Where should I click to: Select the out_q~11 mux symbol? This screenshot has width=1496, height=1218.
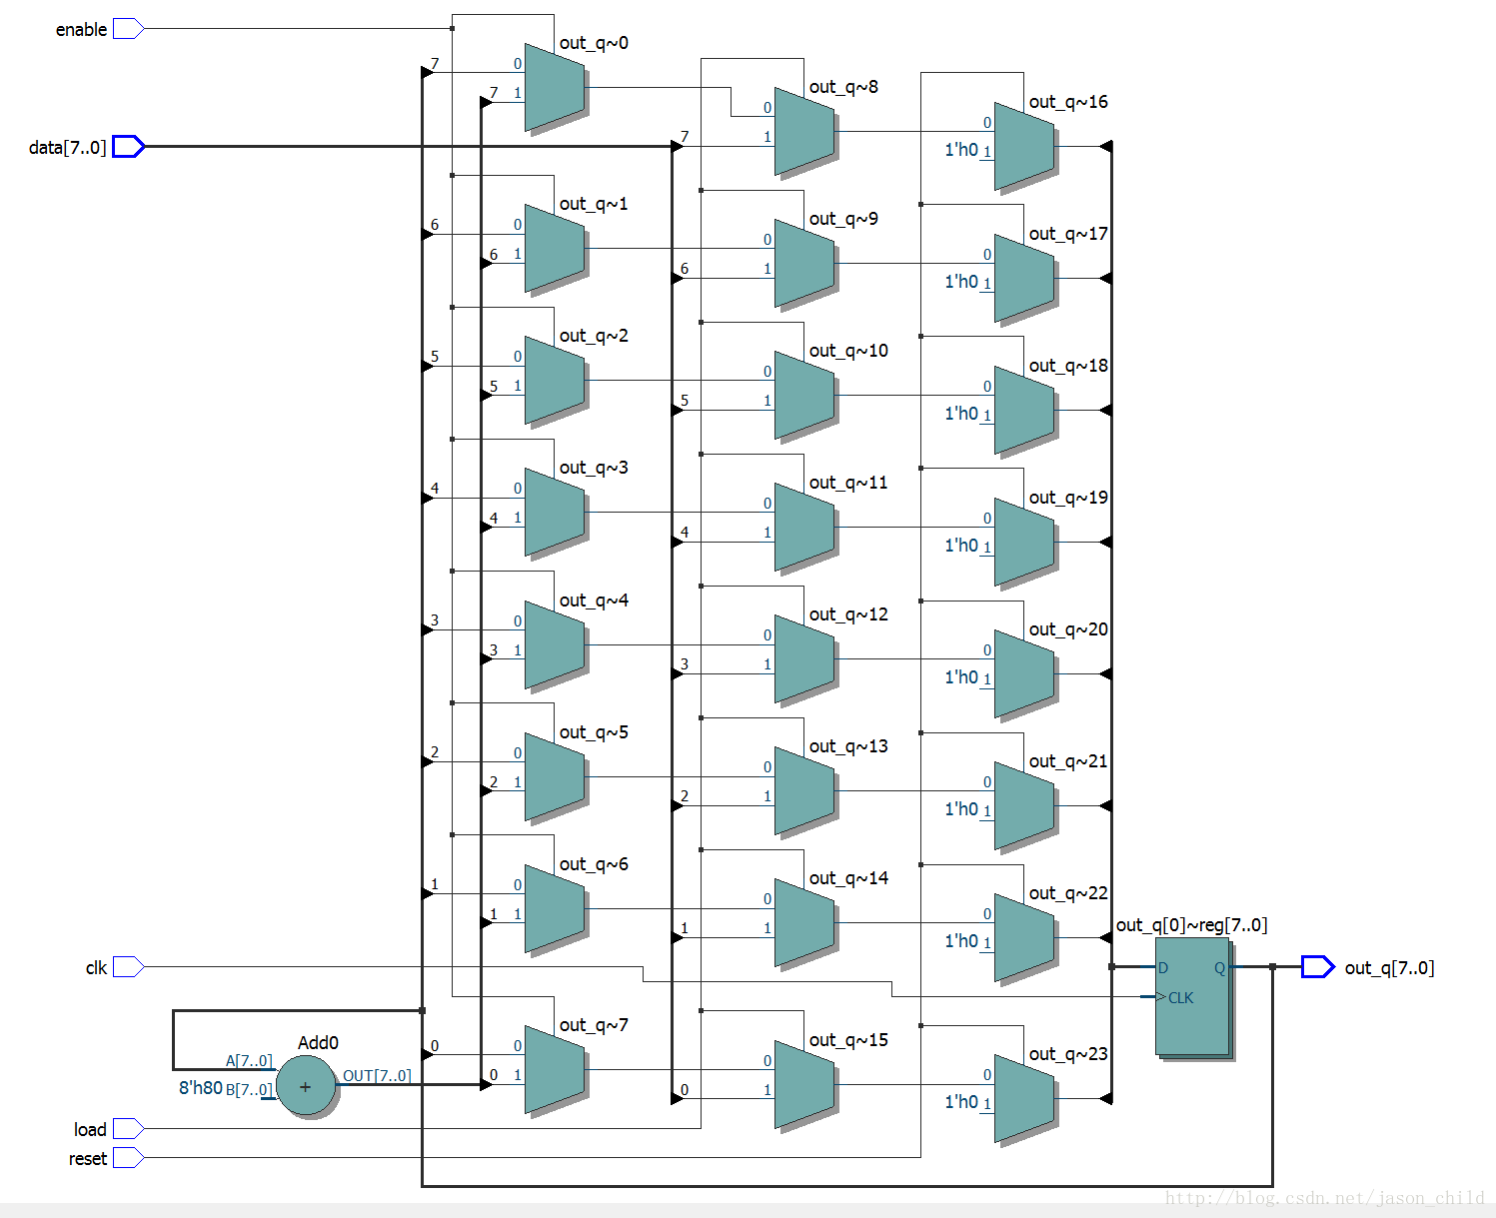pyautogui.click(x=804, y=528)
